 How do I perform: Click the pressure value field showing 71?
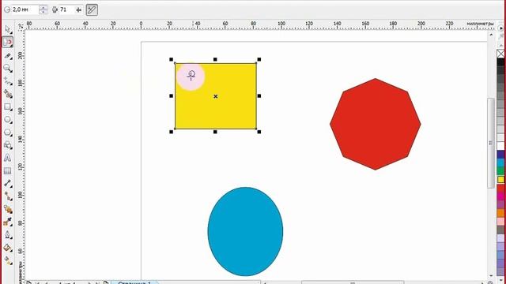[x=66, y=9]
